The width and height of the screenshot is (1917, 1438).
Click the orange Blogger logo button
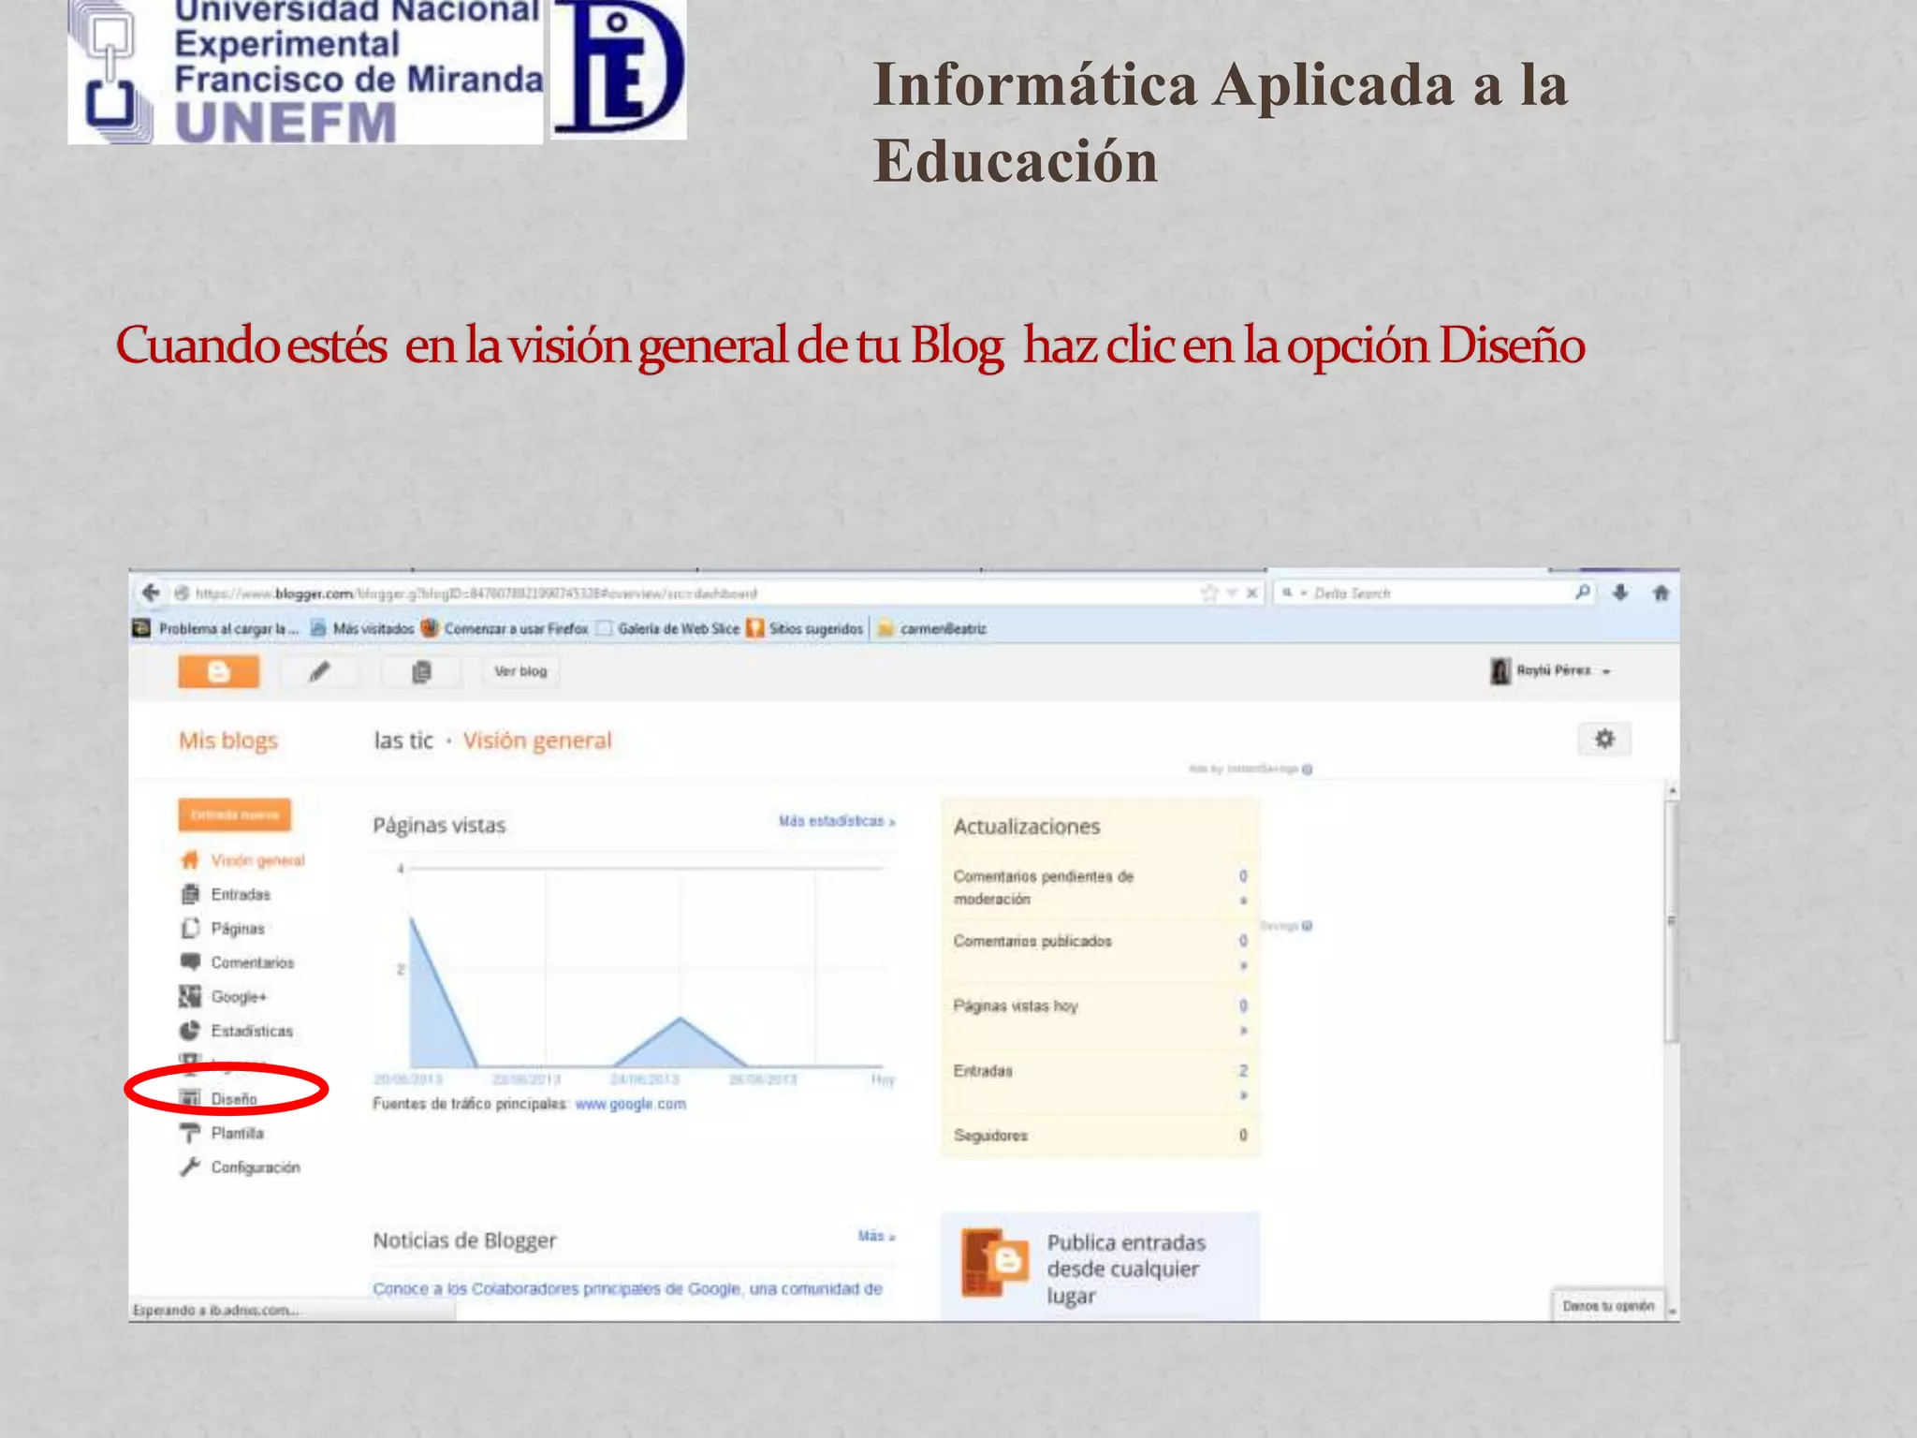point(218,671)
